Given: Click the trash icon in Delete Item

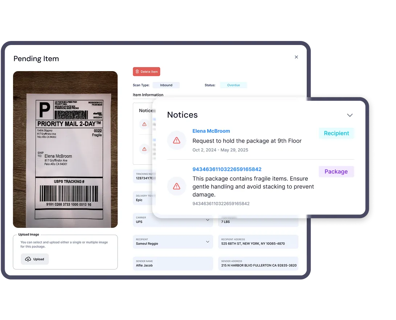Looking at the screenshot, I should (x=137, y=71).
